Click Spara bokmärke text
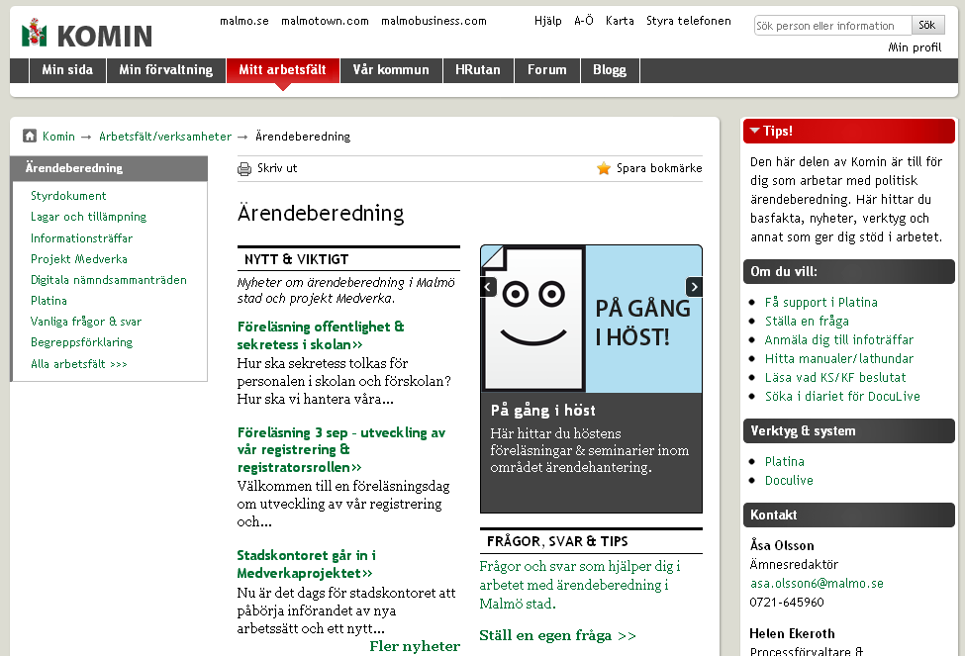Screen dimensions: 965x656 [659, 168]
